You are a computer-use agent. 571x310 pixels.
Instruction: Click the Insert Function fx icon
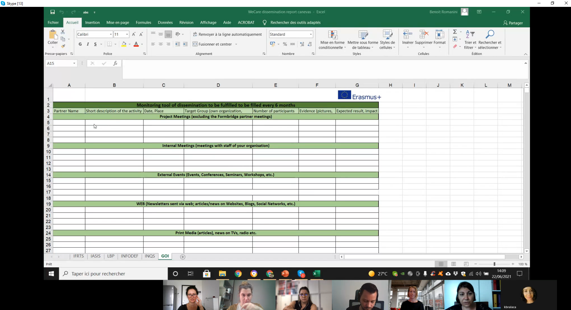(115, 63)
